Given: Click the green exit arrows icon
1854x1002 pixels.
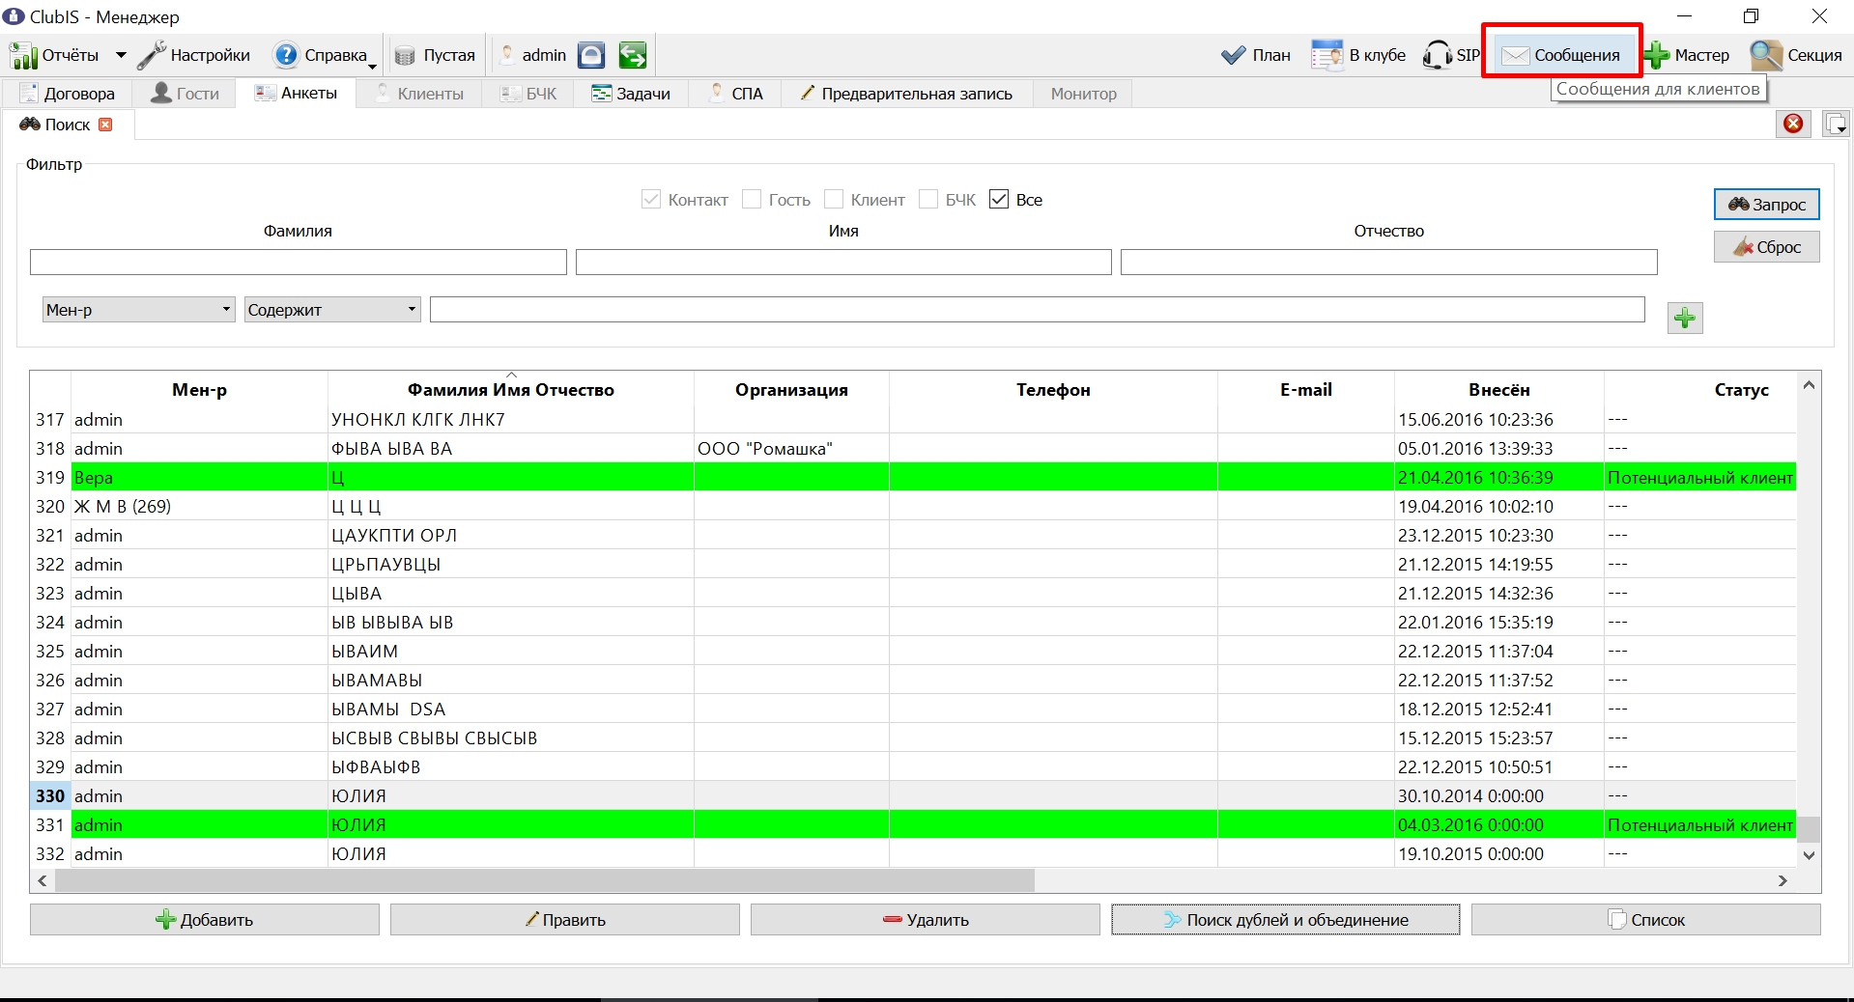Looking at the screenshot, I should click(x=633, y=55).
